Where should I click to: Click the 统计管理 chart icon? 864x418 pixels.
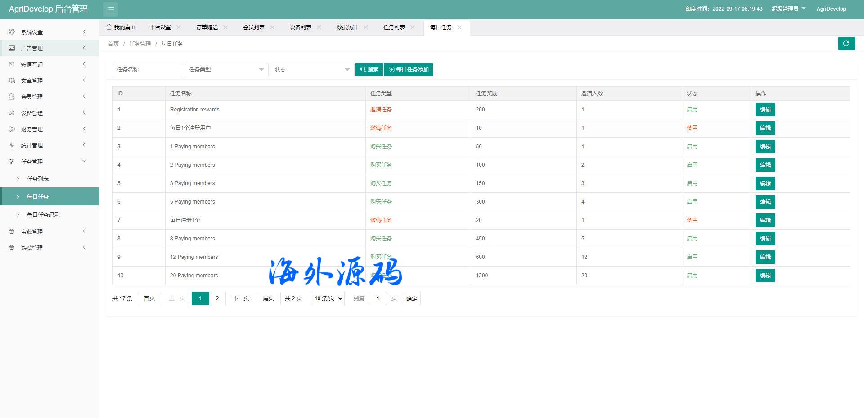(x=12, y=145)
